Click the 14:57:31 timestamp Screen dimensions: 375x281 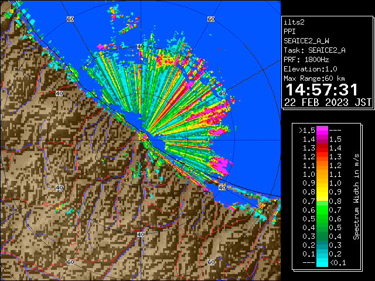(322, 90)
